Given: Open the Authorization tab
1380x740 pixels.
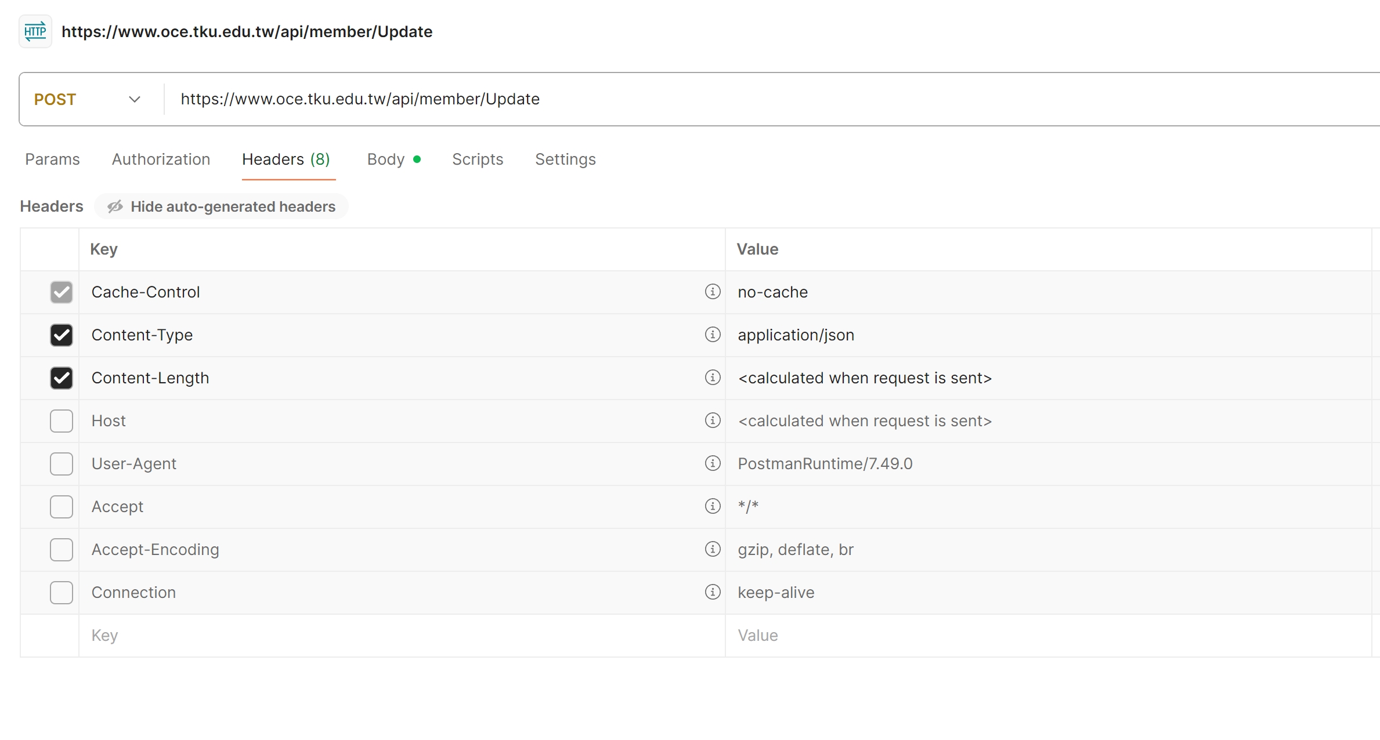Looking at the screenshot, I should tap(161, 159).
